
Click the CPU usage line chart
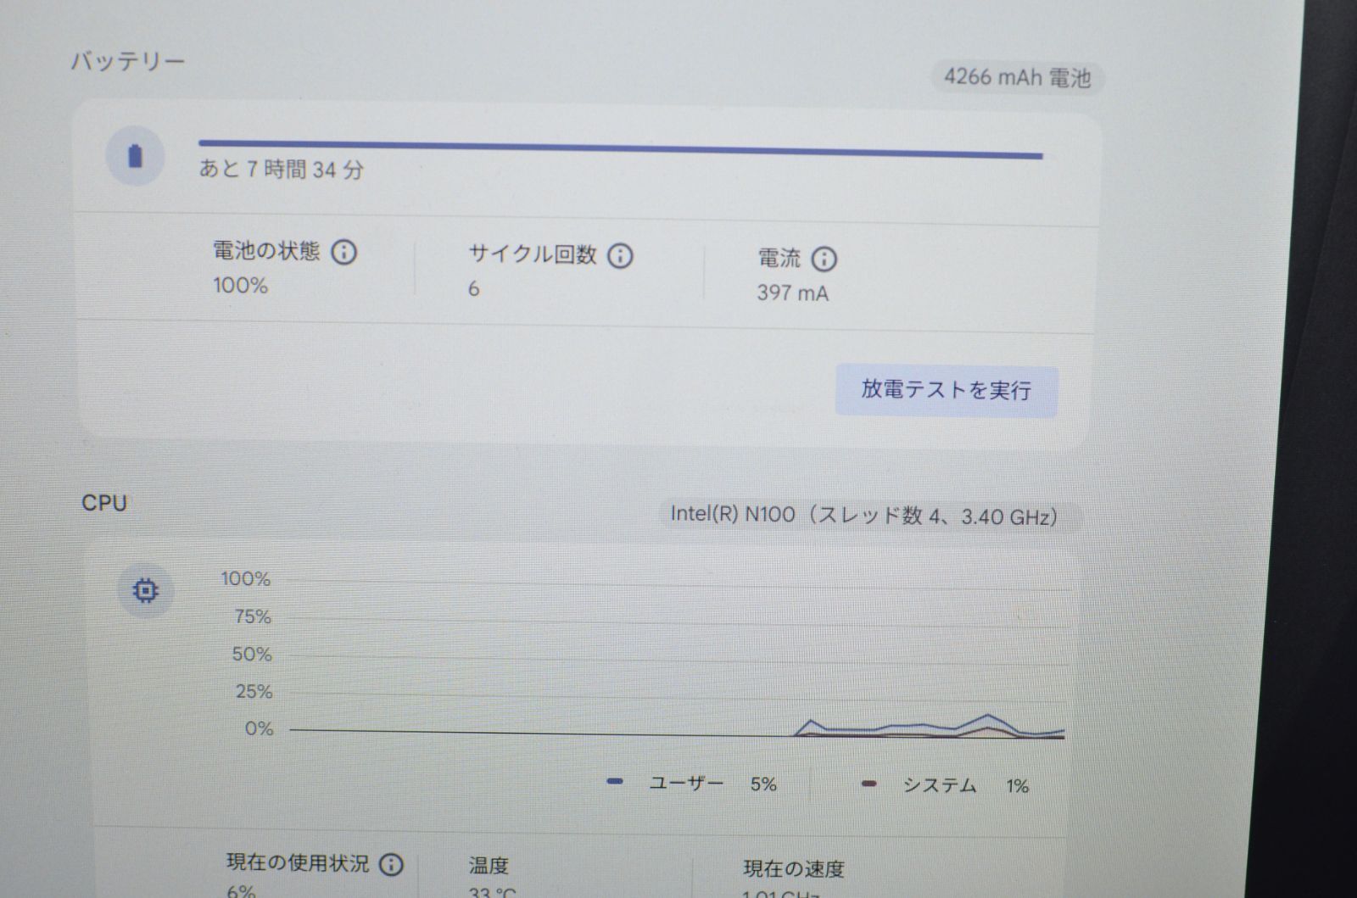point(677,658)
